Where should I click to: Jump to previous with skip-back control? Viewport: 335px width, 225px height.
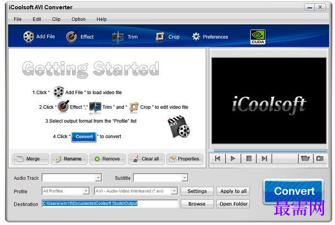pos(218,158)
